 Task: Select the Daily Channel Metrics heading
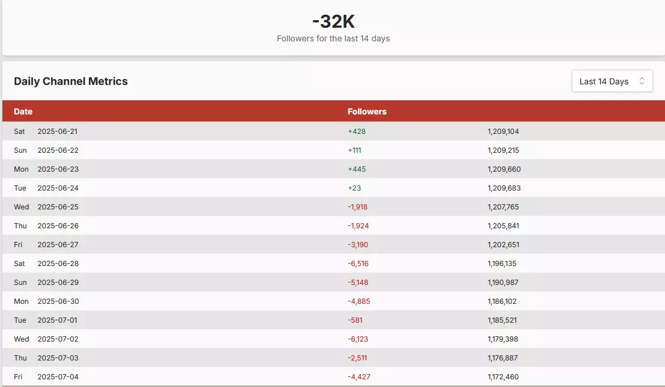pos(71,81)
